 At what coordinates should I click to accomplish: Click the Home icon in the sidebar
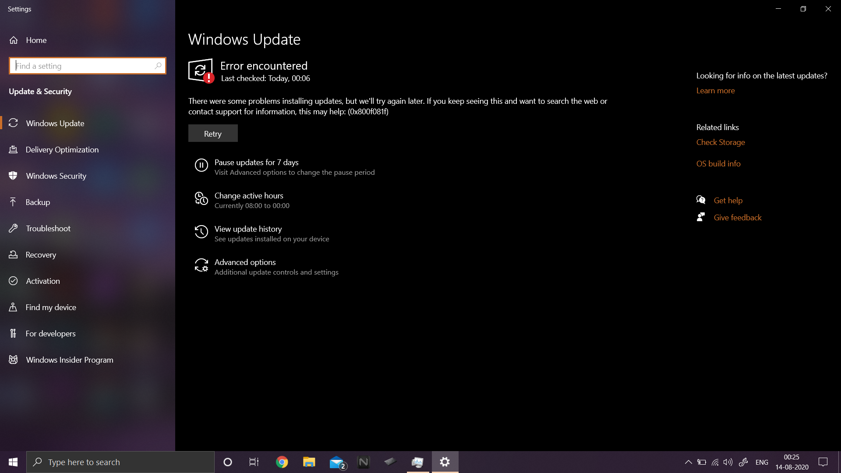click(14, 40)
